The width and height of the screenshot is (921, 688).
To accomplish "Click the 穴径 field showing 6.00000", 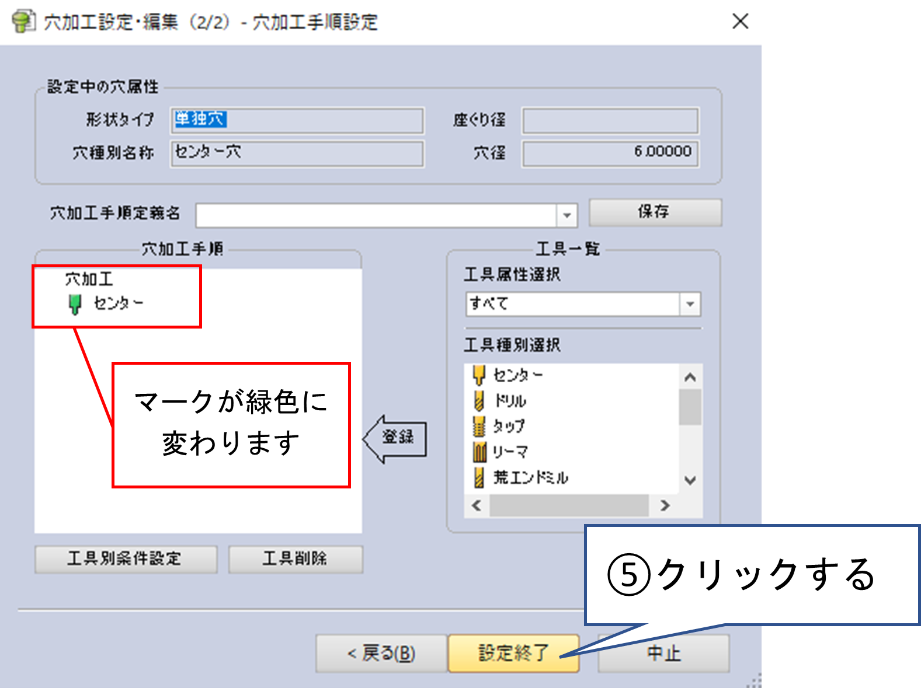I will [x=610, y=153].
